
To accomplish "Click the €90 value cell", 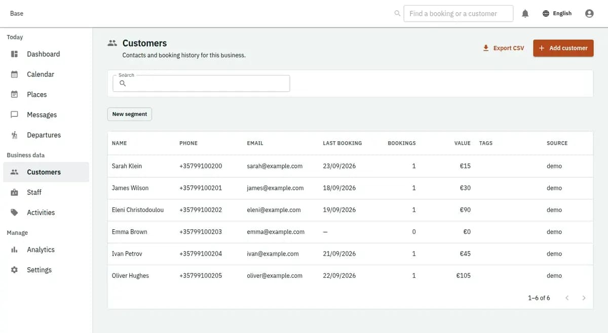I will coord(465,210).
